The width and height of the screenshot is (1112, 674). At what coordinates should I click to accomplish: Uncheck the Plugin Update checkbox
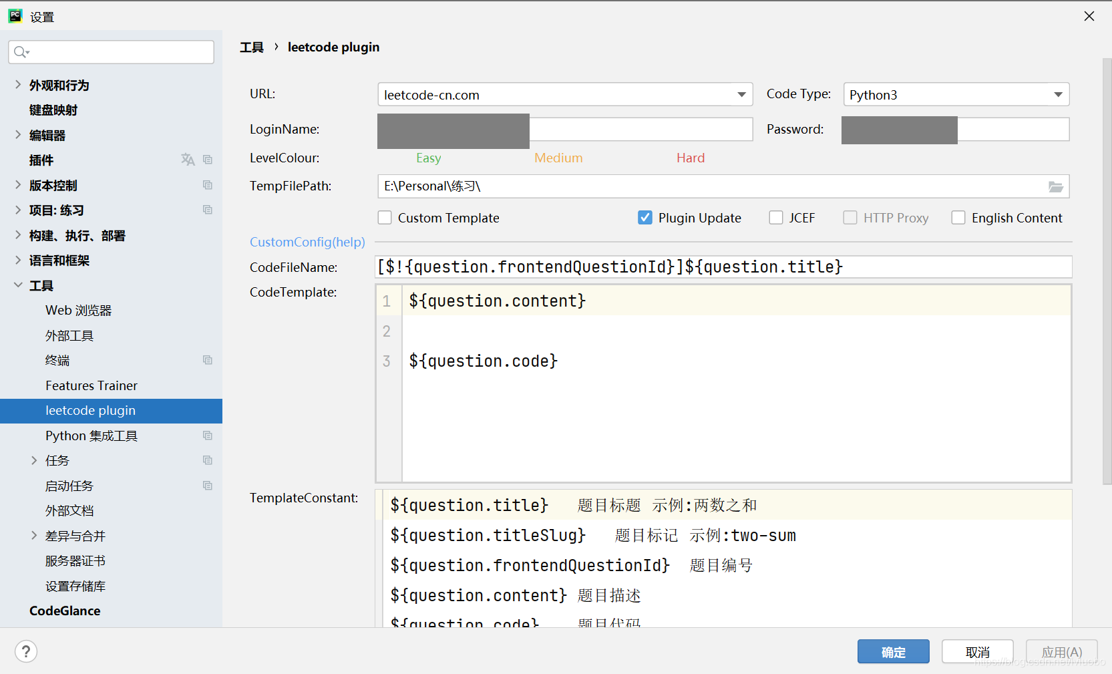tap(645, 218)
